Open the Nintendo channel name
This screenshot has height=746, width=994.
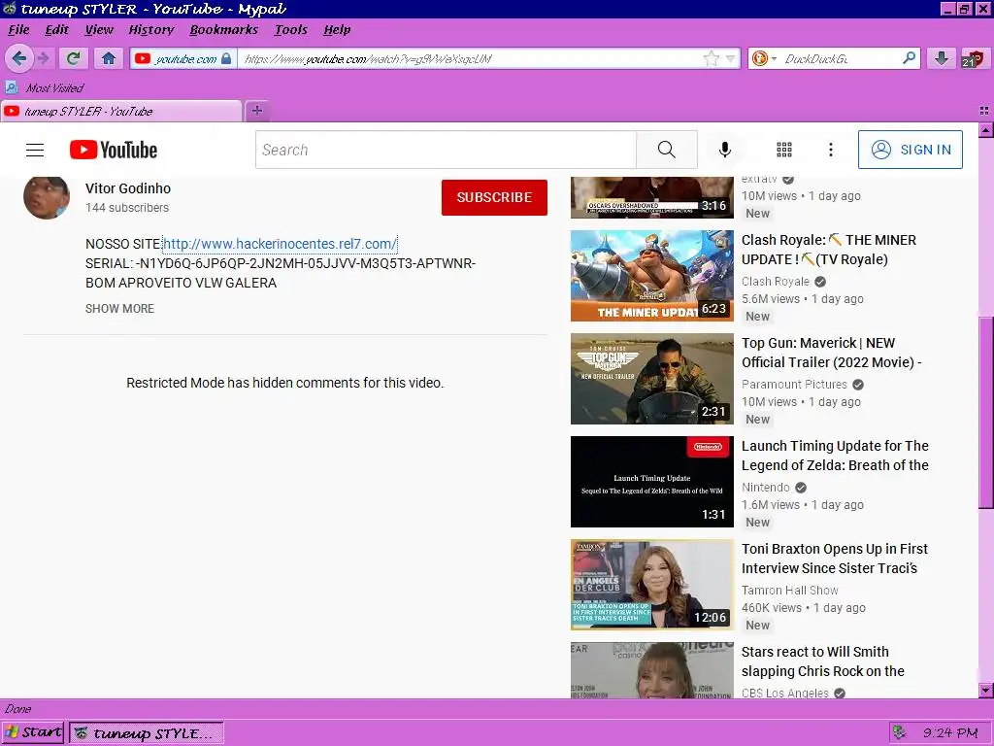766,488
